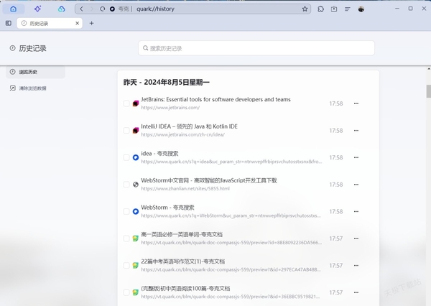Image resolution: width=431 pixels, height=306 pixels.
Task: Open a new tab with the plus button
Action: 91,23
